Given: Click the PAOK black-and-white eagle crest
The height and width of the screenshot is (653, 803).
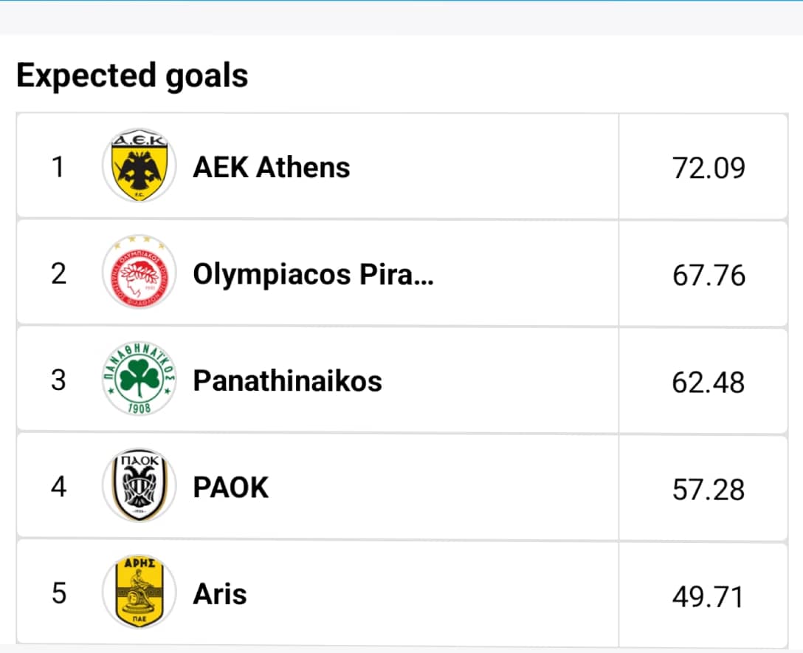Looking at the screenshot, I should [x=139, y=485].
